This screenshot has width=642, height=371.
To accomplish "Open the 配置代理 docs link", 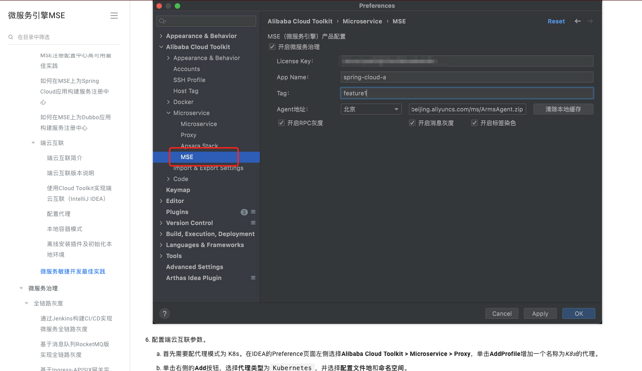I will [x=59, y=214].
